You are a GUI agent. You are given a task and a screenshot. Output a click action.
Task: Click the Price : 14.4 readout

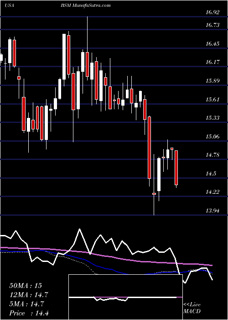(x=29, y=313)
